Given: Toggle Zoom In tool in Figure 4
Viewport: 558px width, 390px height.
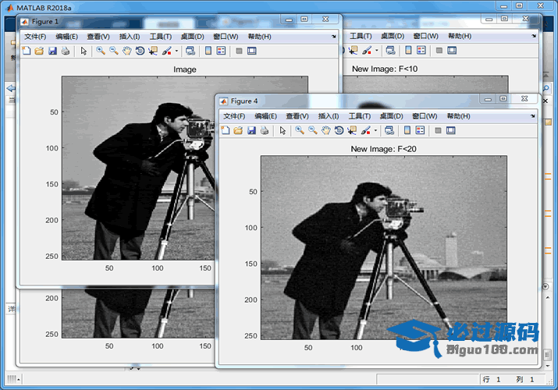Looking at the screenshot, I should click(299, 130).
